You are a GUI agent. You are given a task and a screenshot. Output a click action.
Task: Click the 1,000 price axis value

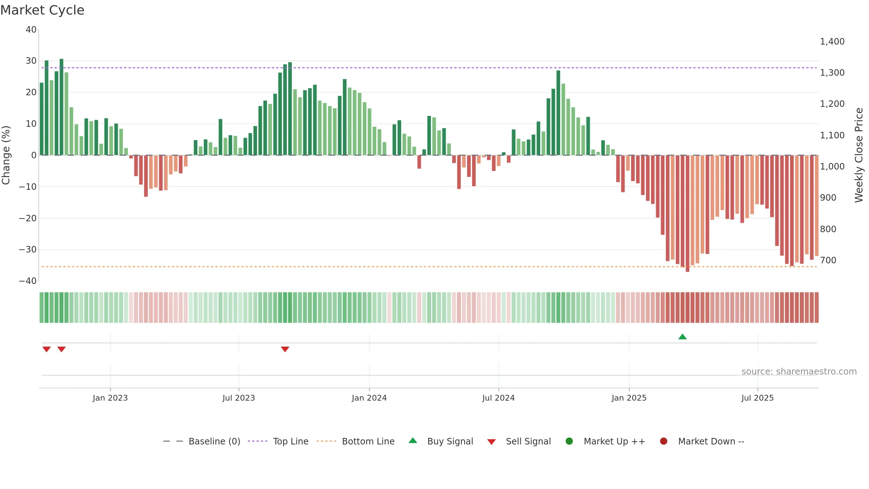pyautogui.click(x=832, y=166)
